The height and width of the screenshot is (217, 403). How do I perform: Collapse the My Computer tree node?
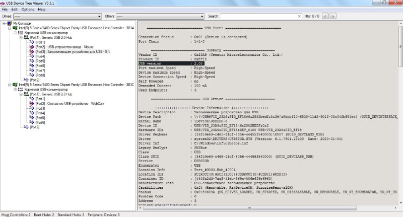pos(4,23)
